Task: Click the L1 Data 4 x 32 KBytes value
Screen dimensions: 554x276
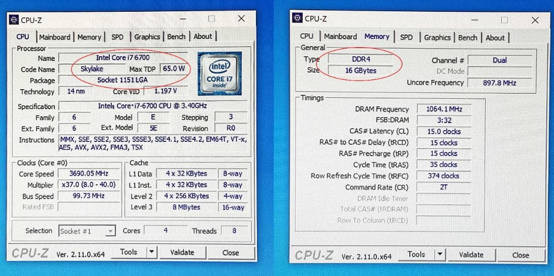Action: point(186,174)
